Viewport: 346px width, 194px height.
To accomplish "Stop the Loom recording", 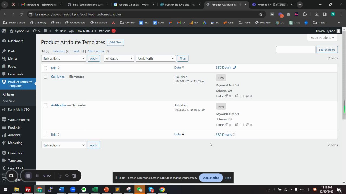I will [x=28, y=176].
